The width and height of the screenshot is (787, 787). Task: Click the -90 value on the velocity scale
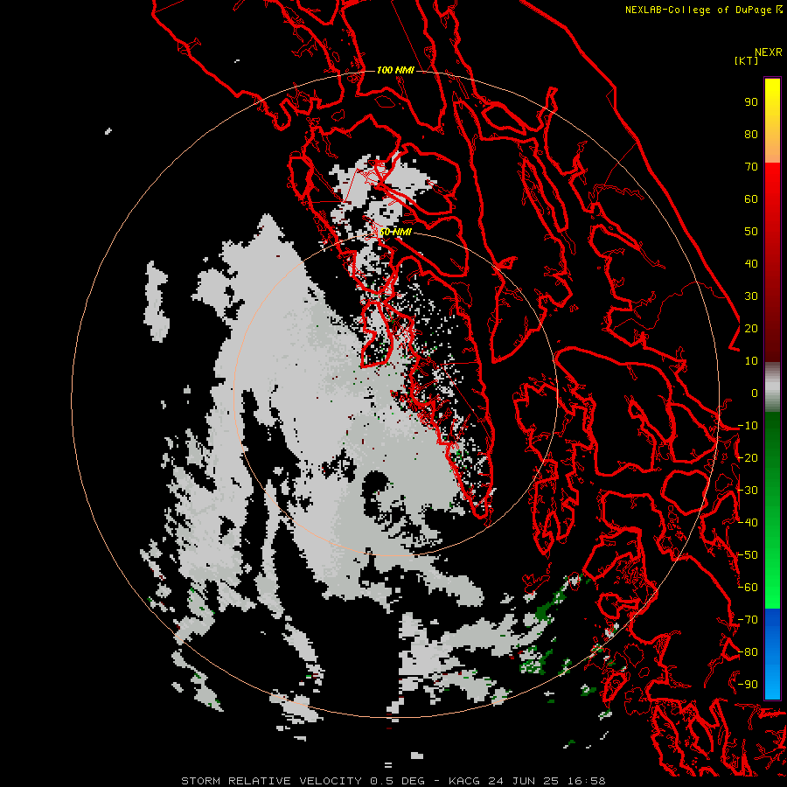pyautogui.click(x=748, y=685)
